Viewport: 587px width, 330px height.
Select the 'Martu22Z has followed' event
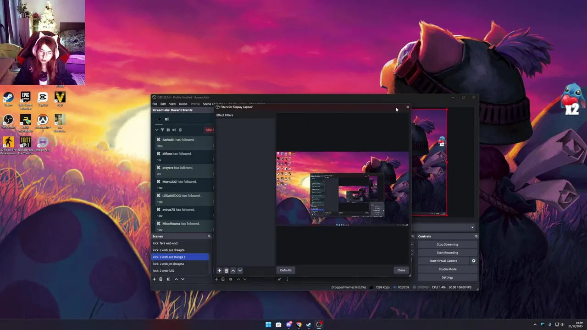tap(183, 185)
